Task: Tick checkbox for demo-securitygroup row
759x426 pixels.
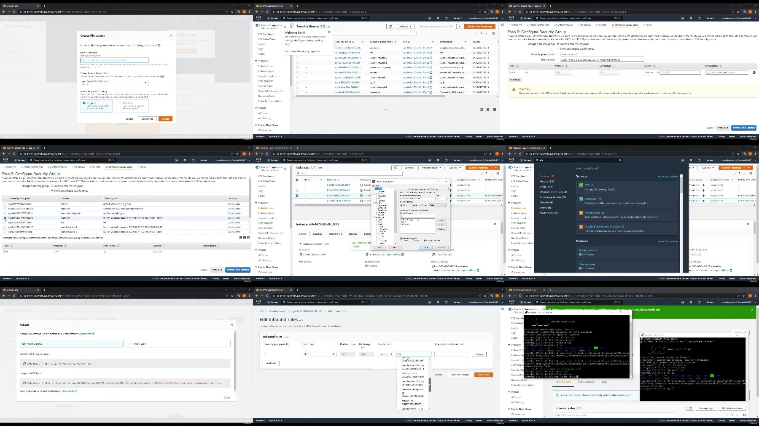Action: (298, 67)
